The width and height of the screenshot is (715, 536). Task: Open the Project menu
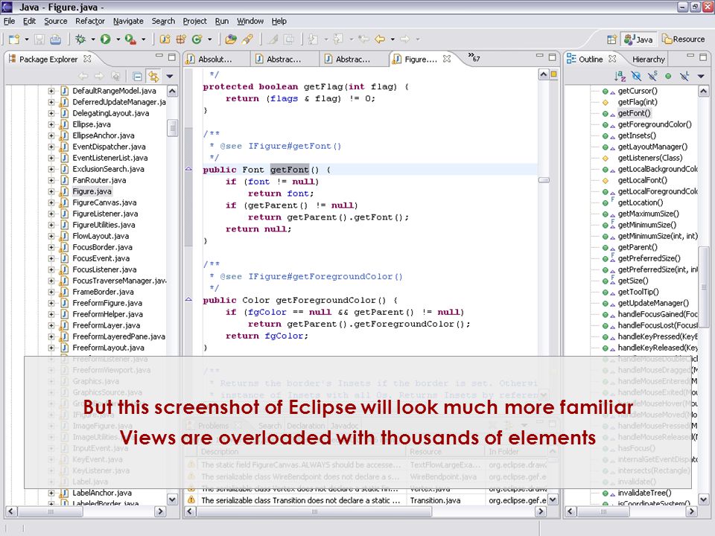click(194, 21)
